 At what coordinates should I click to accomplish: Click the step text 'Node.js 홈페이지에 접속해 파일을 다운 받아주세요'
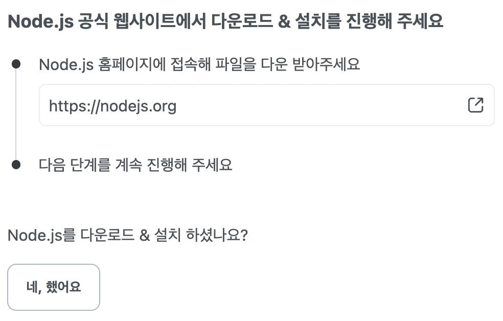click(199, 64)
